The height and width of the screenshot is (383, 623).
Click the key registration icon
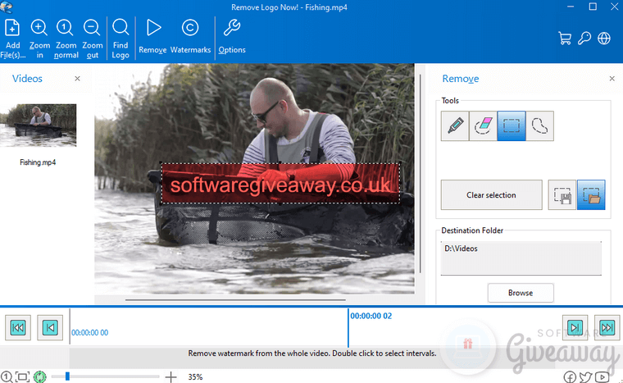coord(584,39)
